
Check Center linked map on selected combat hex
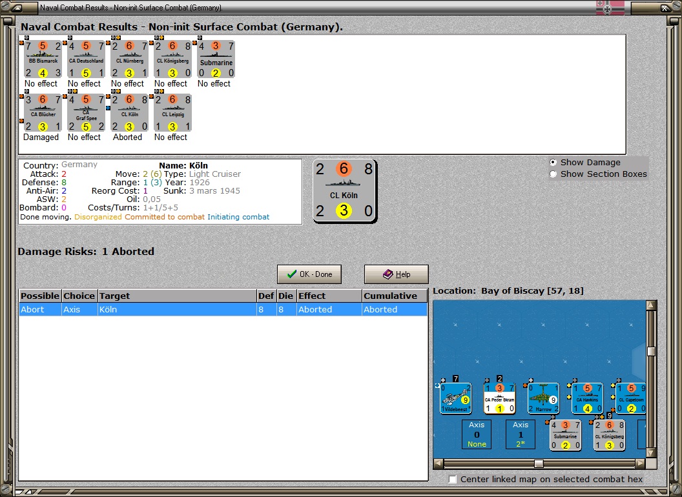pos(453,479)
